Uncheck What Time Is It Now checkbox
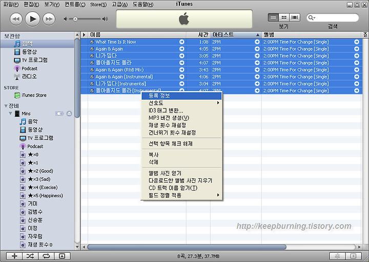369x262 pixels. click(92, 42)
